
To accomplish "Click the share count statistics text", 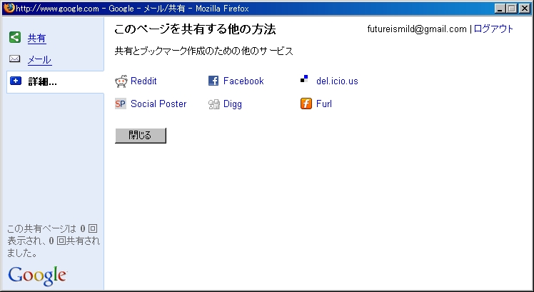I will pos(54,241).
